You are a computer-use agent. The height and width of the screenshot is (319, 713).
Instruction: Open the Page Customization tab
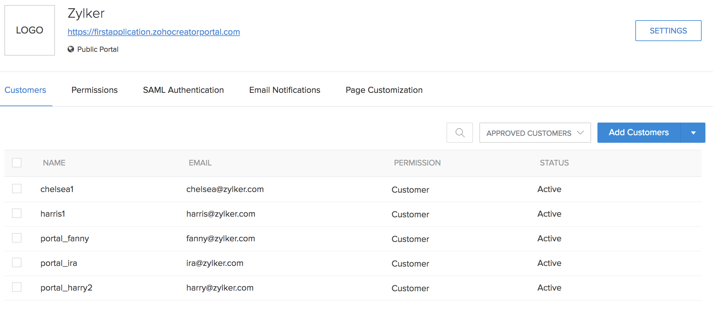384,90
